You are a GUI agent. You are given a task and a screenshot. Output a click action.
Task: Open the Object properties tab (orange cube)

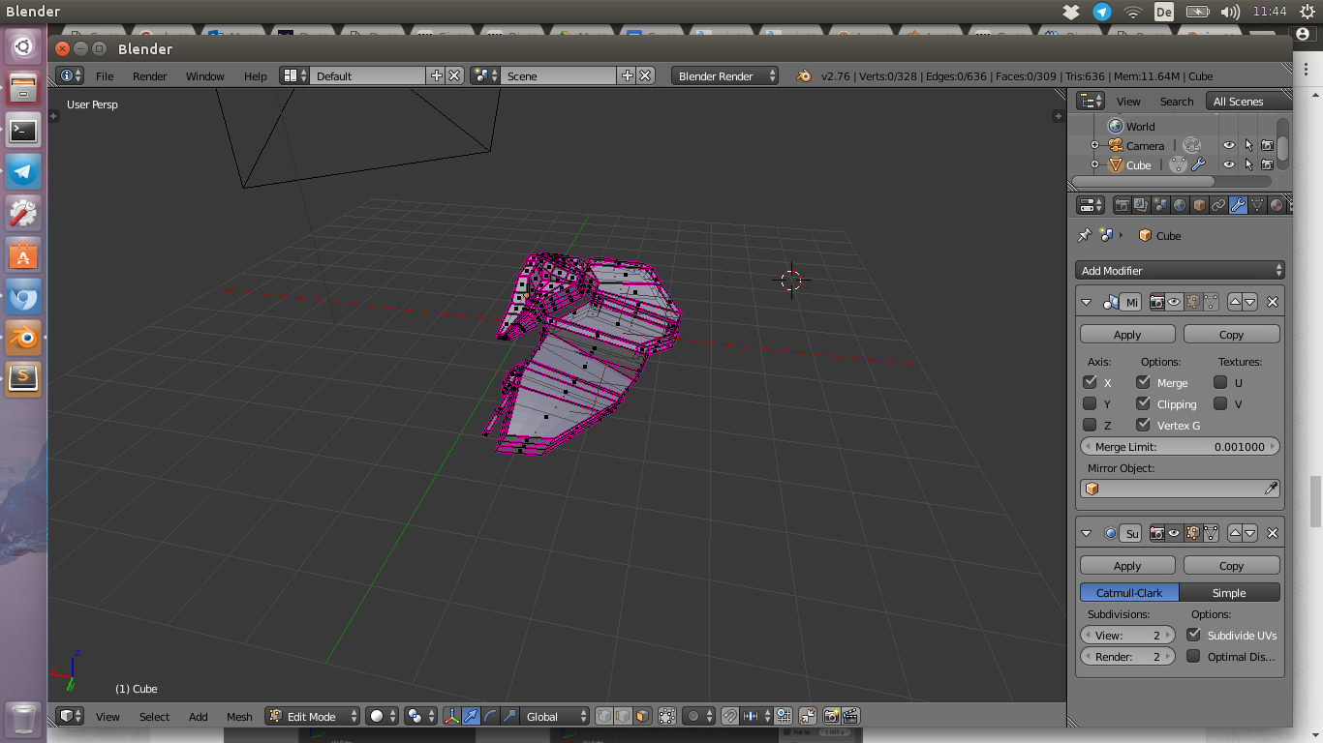point(1199,205)
